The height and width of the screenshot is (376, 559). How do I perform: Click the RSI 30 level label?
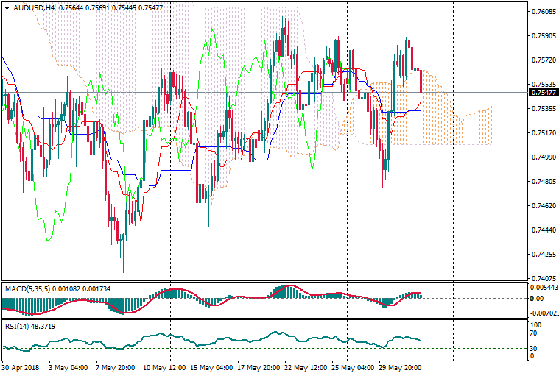[535, 348]
